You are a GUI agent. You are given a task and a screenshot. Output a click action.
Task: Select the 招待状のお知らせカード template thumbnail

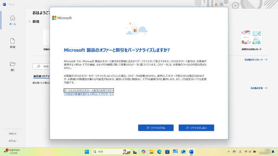point(251,38)
